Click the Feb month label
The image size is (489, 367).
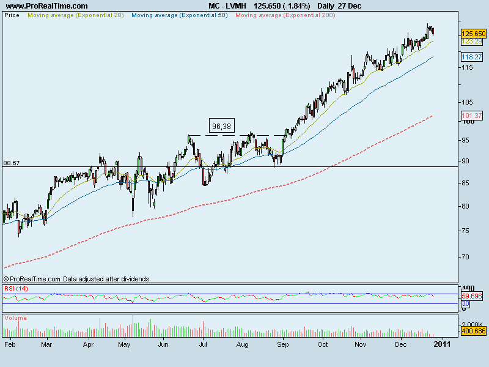tap(10, 344)
